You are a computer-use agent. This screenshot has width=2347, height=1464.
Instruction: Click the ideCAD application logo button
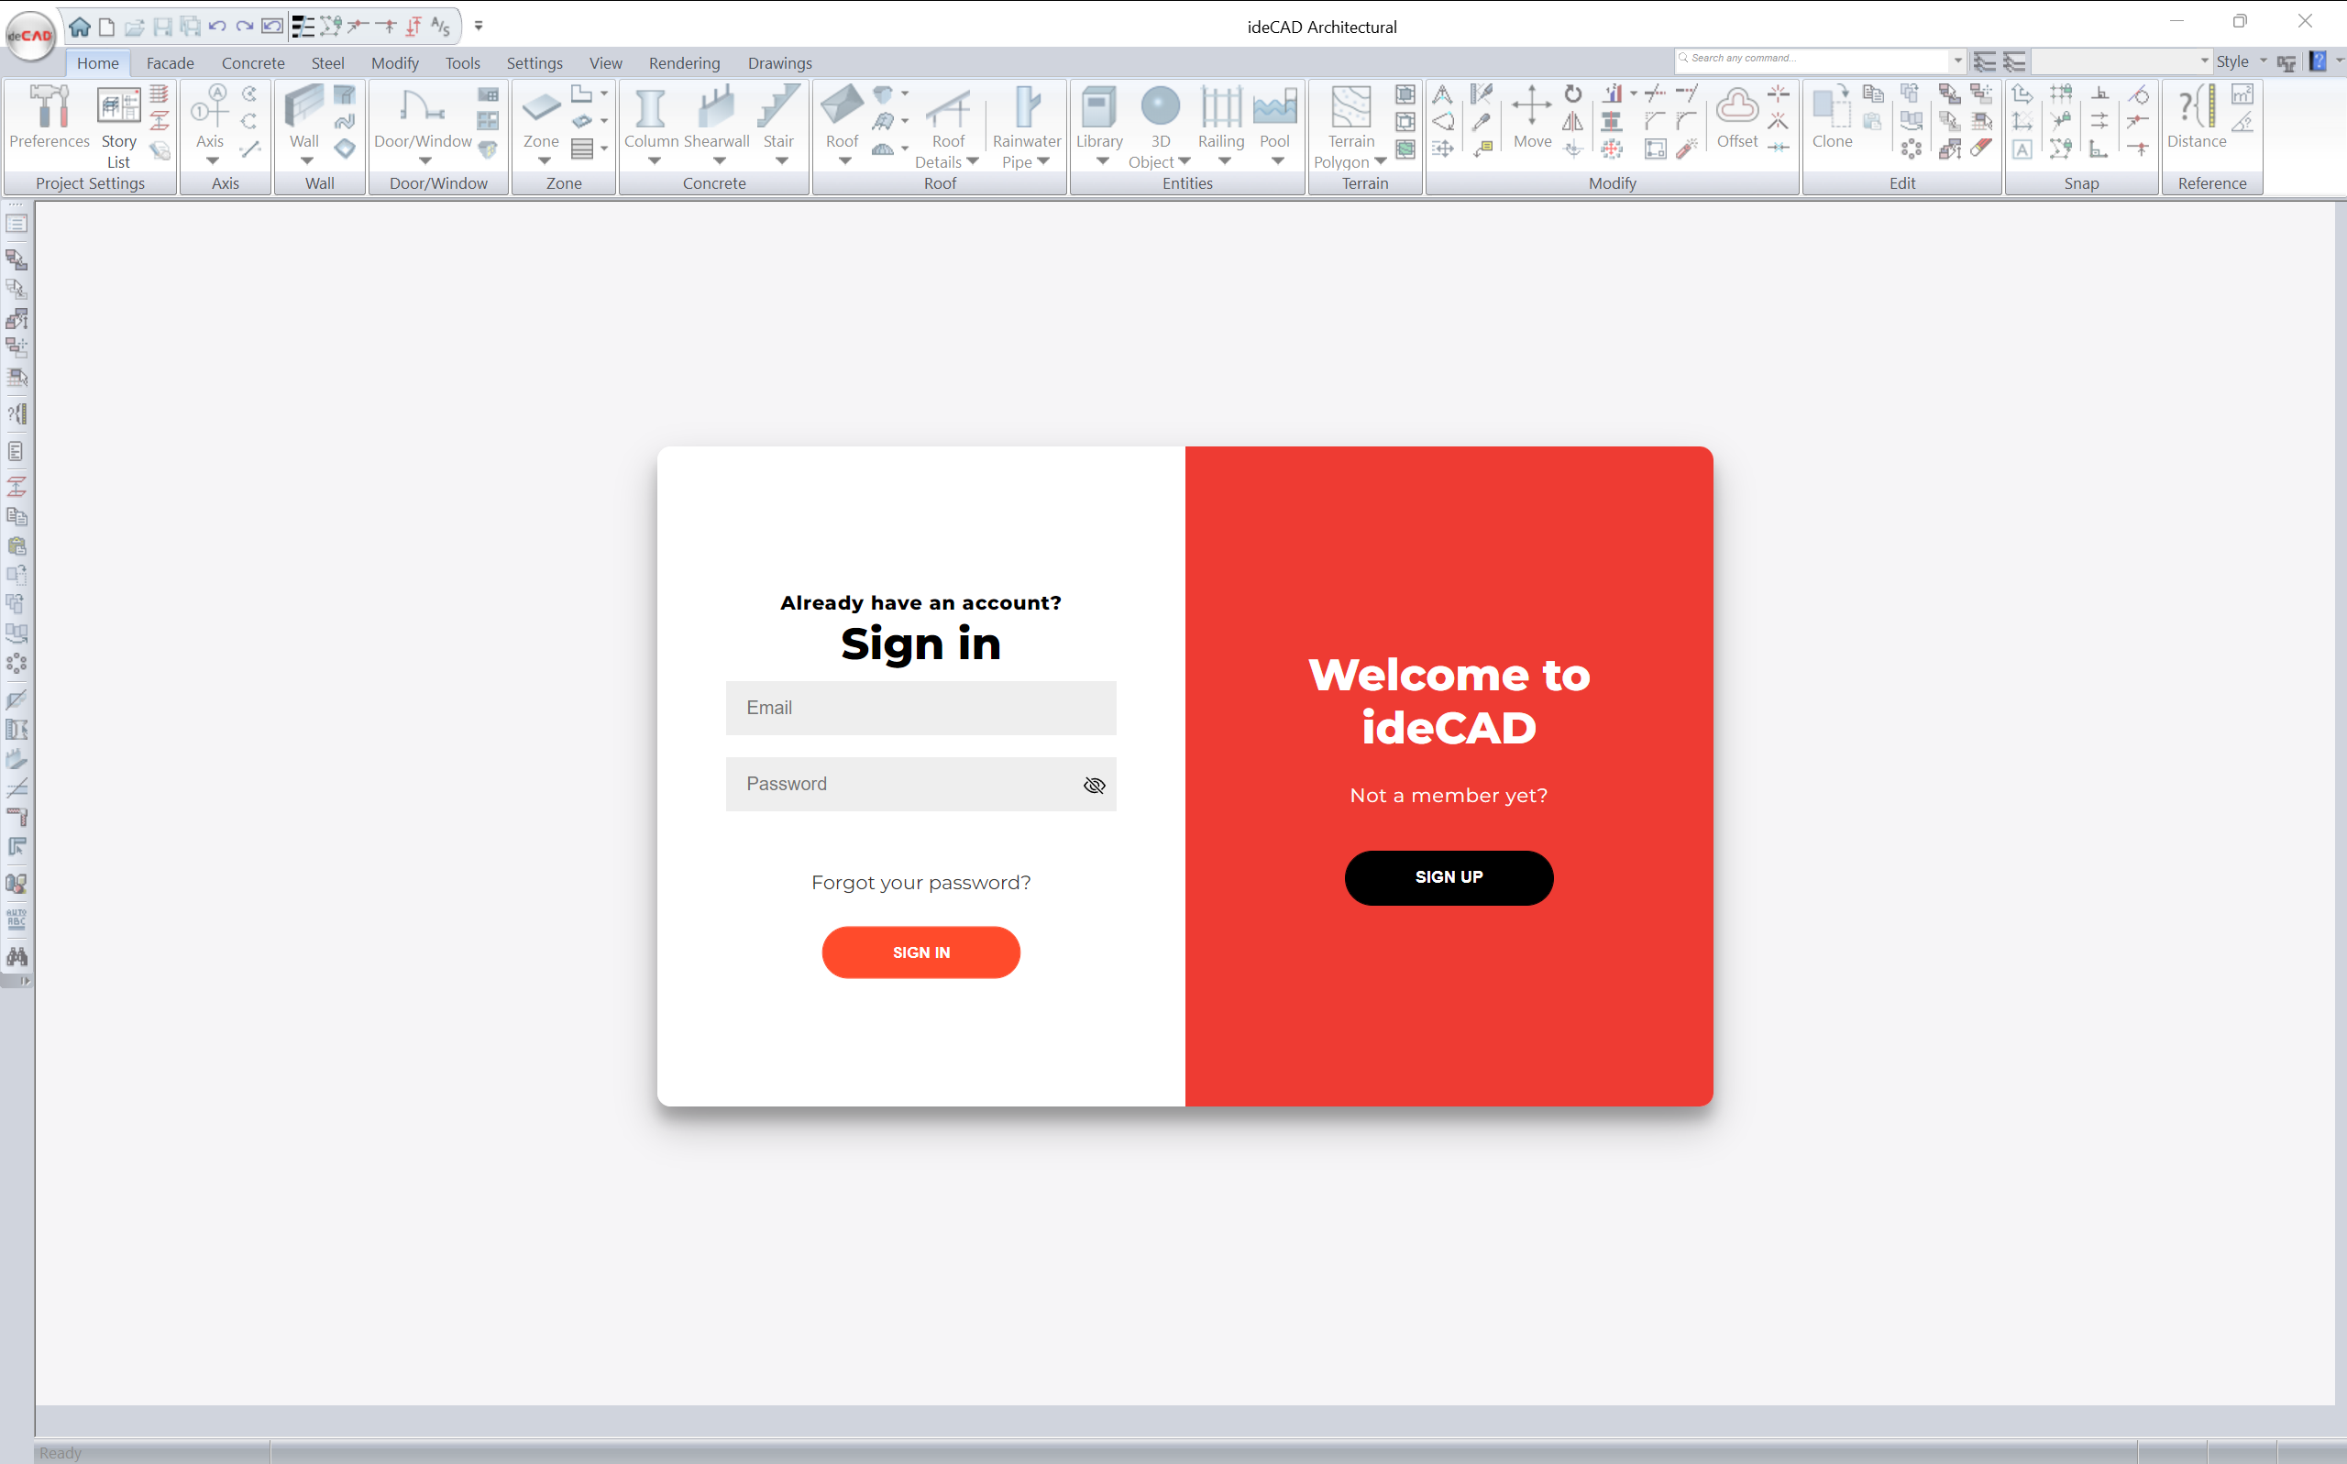(30, 36)
